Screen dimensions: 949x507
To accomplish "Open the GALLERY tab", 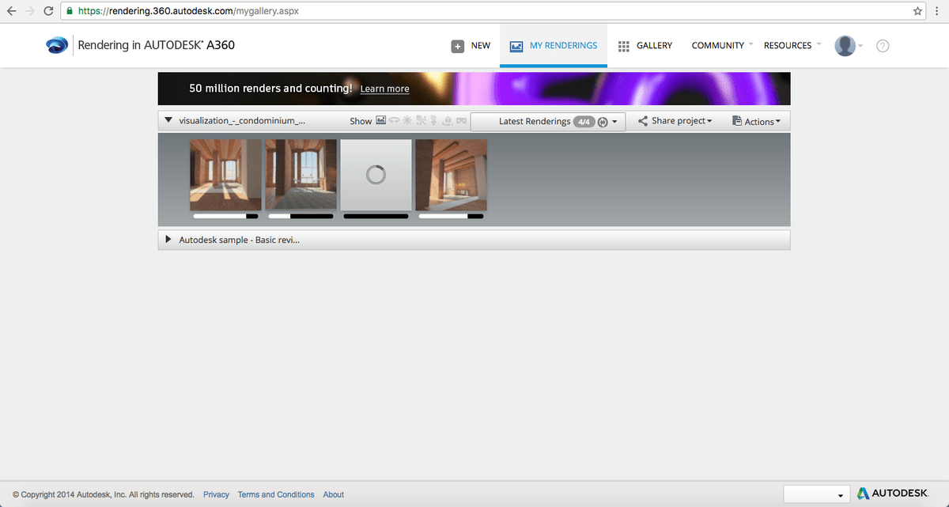I will pos(645,46).
